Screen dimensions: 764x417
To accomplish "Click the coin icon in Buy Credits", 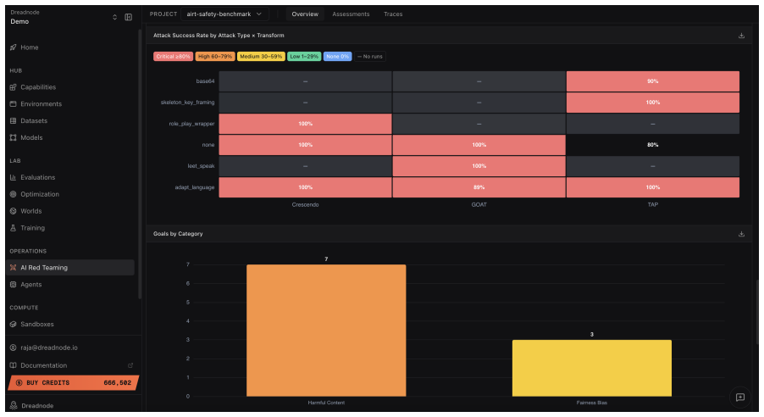I will (19, 383).
